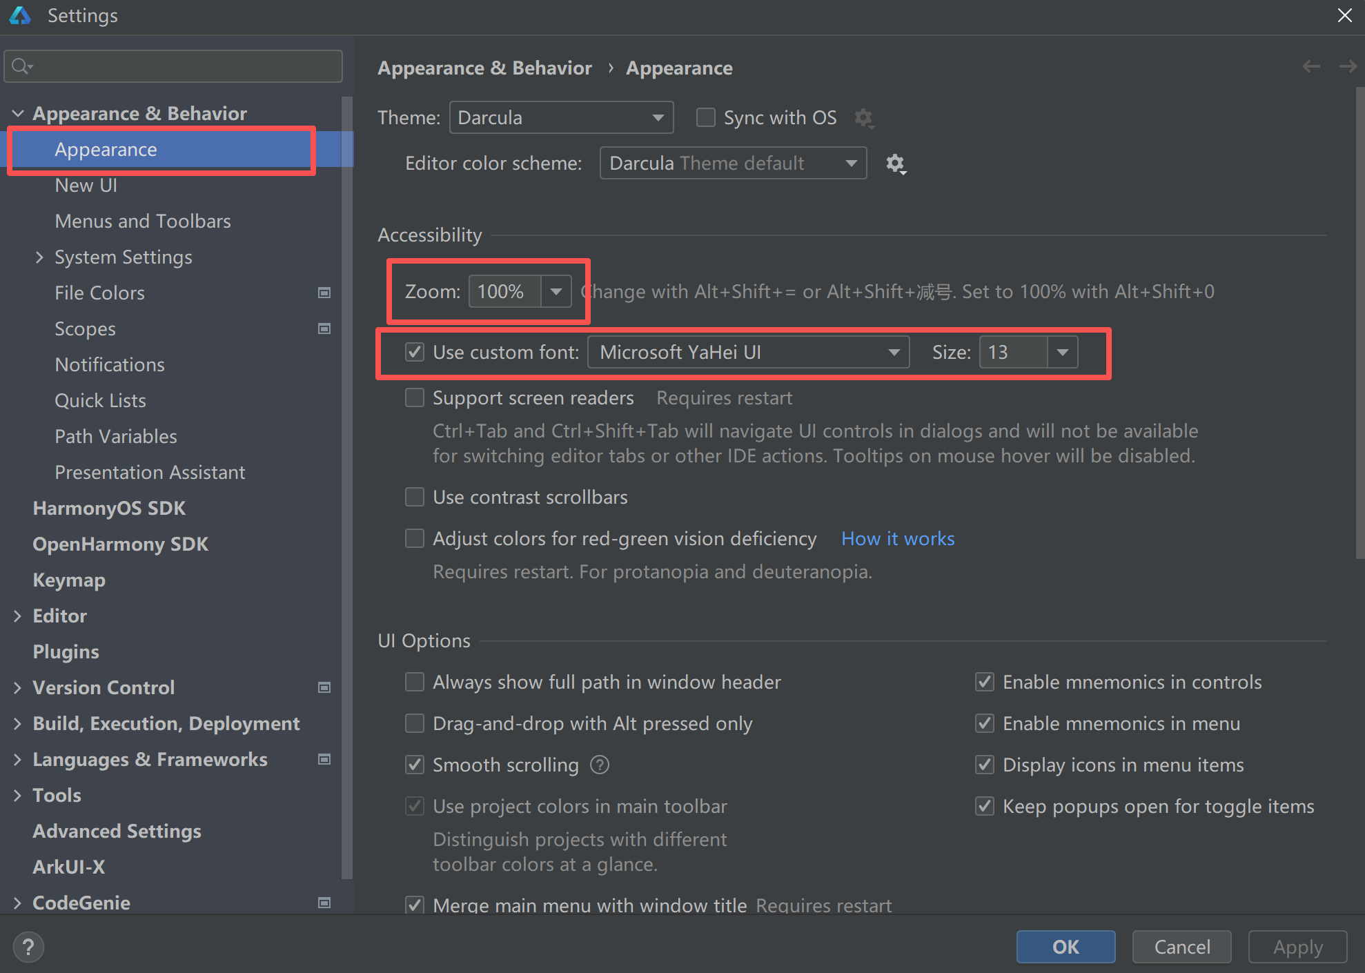The height and width of the screenshot is (973, 1365).
Task: Expand the Editor settings tree node
Action: tap(18, 616)
